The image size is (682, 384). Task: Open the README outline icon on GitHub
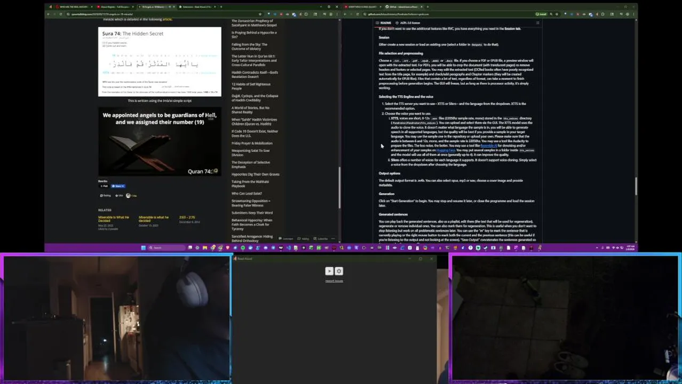click(x=537, y=23)
